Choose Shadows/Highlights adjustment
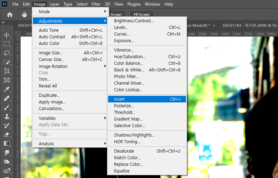The width and height of the screenshot is (278, 178). click(147, 135)
